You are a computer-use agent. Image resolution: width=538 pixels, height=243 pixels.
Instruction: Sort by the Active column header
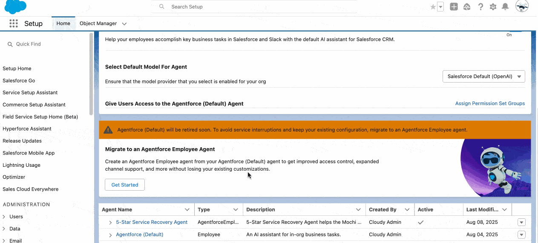425,210
